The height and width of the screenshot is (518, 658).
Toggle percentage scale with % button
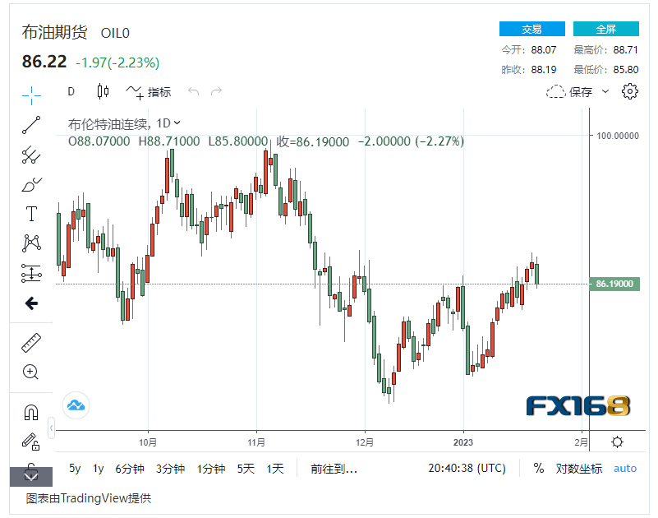pos(539,469)
